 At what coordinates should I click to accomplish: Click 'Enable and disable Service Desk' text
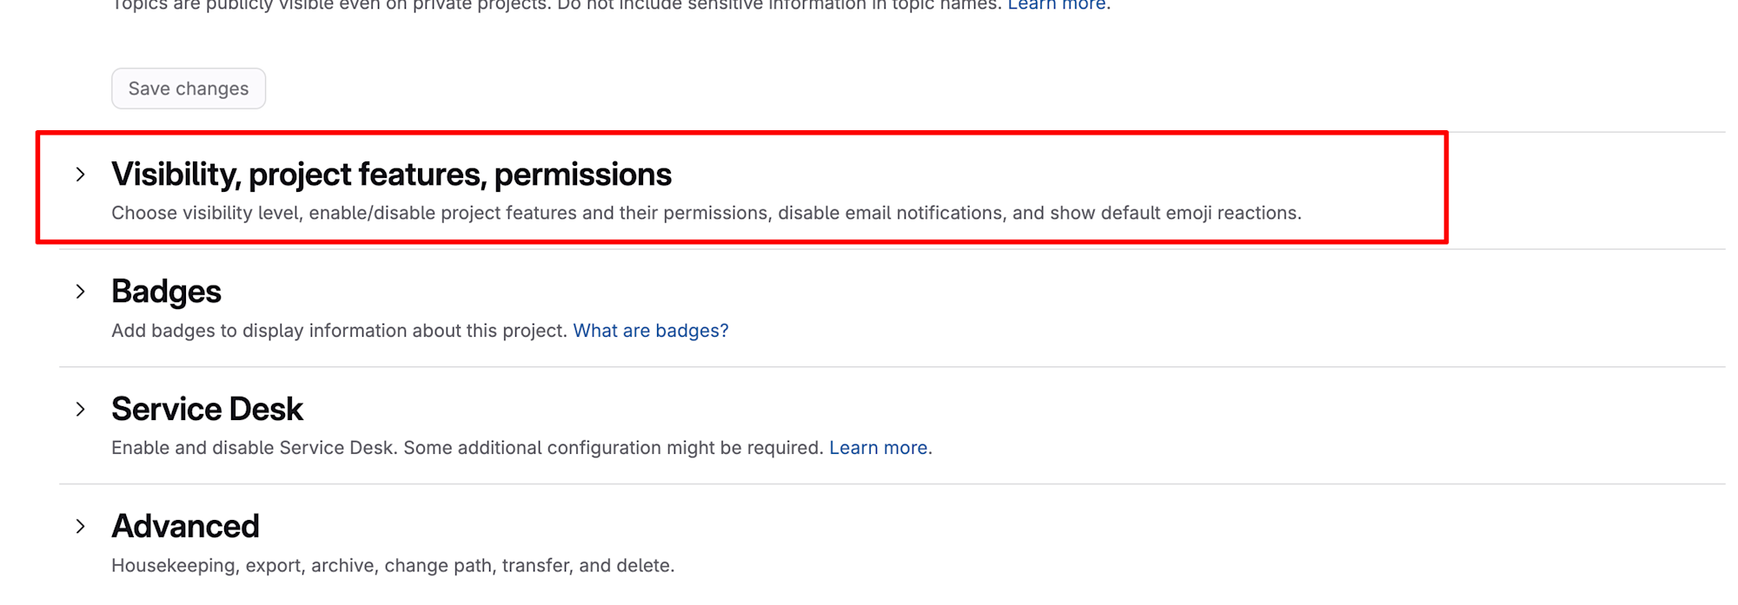(x=254, y=448)
